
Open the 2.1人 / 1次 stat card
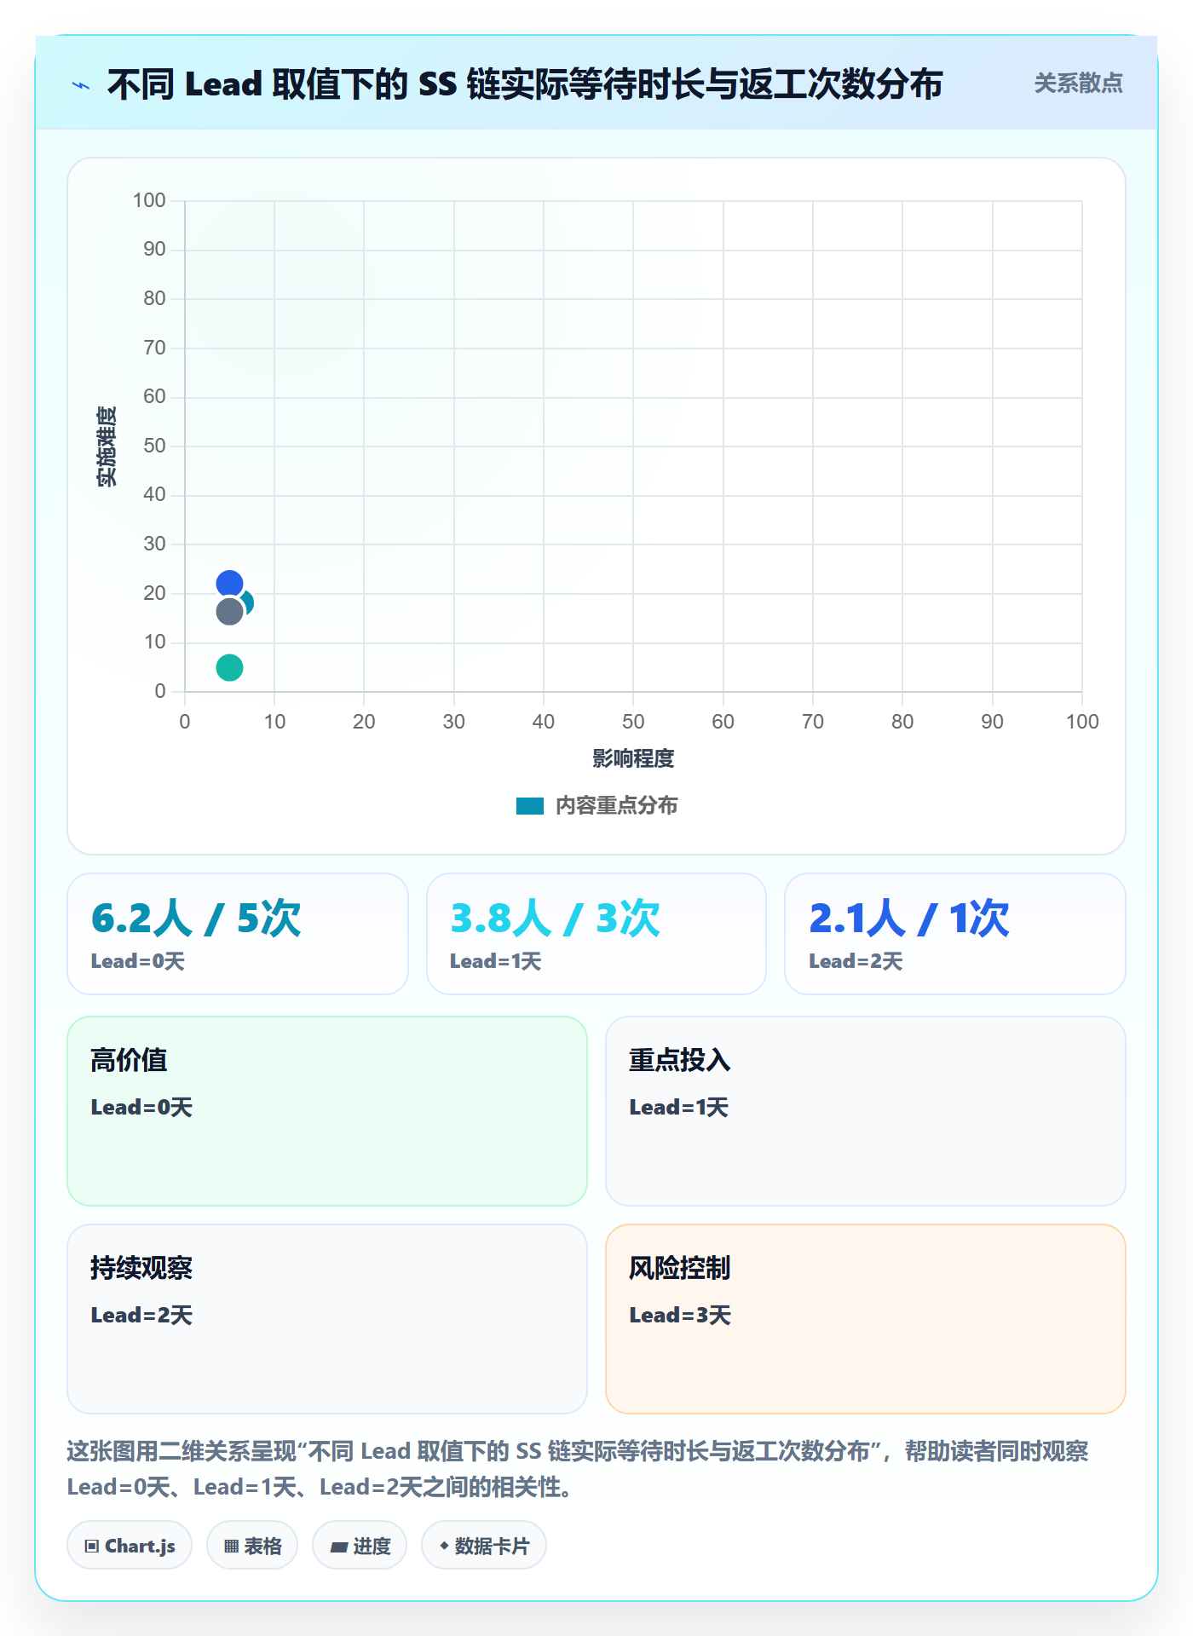coord(955,934)
